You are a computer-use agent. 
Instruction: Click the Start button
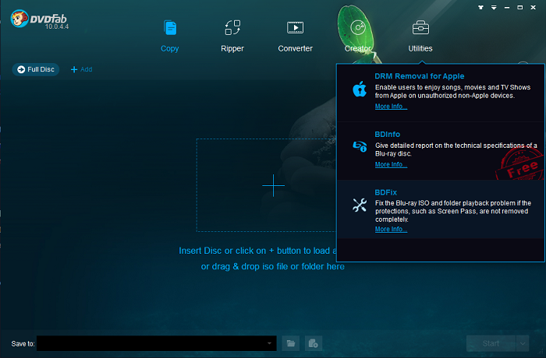(x=491, y=343)
